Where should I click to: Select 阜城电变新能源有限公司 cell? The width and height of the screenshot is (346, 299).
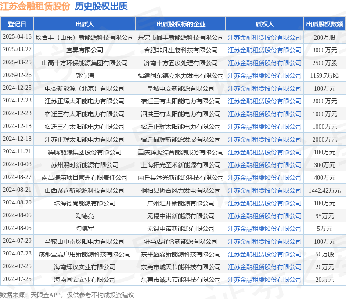(x=181, y=88)
